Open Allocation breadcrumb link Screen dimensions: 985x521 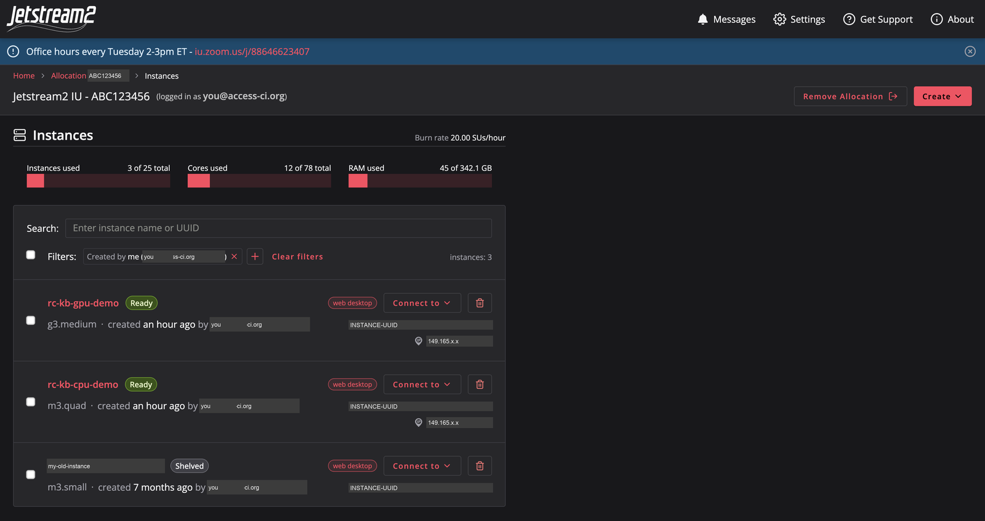tap(68, 76)
